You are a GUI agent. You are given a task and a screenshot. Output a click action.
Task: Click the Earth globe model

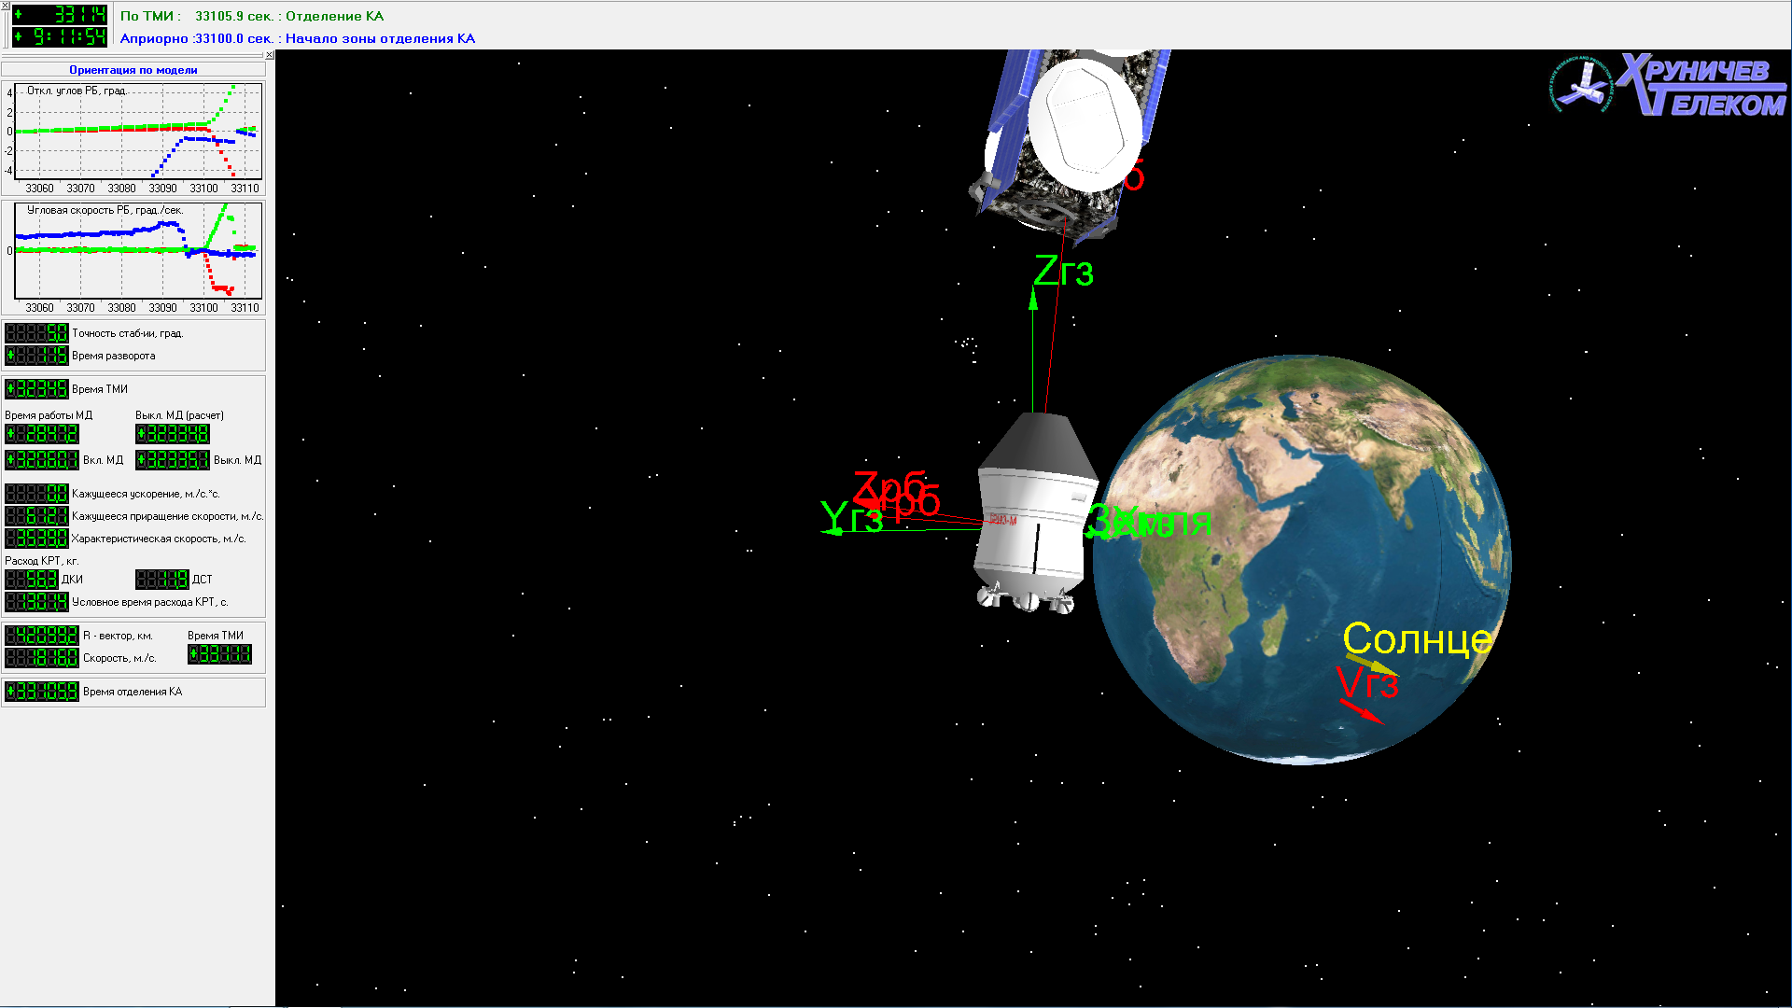(1300, 558)
